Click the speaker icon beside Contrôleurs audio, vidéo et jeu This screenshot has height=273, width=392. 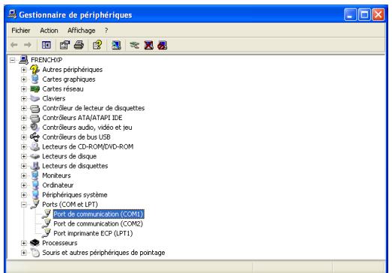(34, 127)
